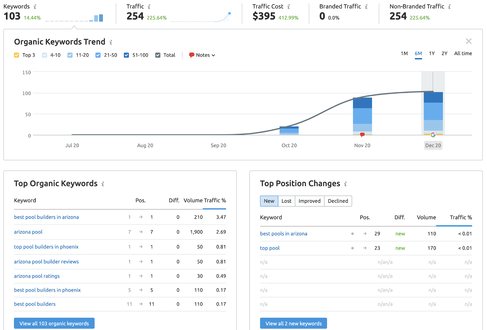Image resolution: width=487 pixels, height=330 pixels.
Task: Open 'best pools in arizona' keyword link
Action: click(284, 234)
